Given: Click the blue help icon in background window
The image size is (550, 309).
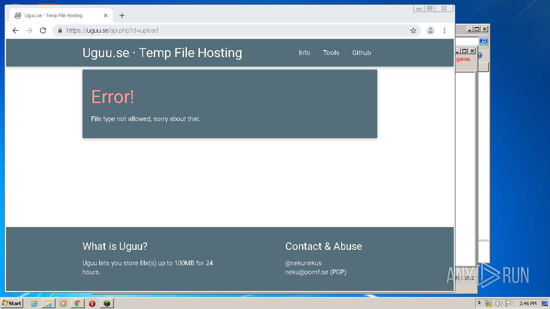Looking at the screenshot, I should coord(480,56).
